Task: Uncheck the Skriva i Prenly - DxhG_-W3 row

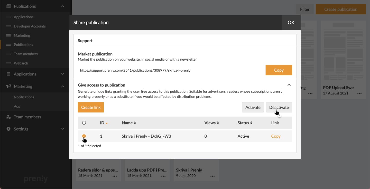Action: [84, 136]
